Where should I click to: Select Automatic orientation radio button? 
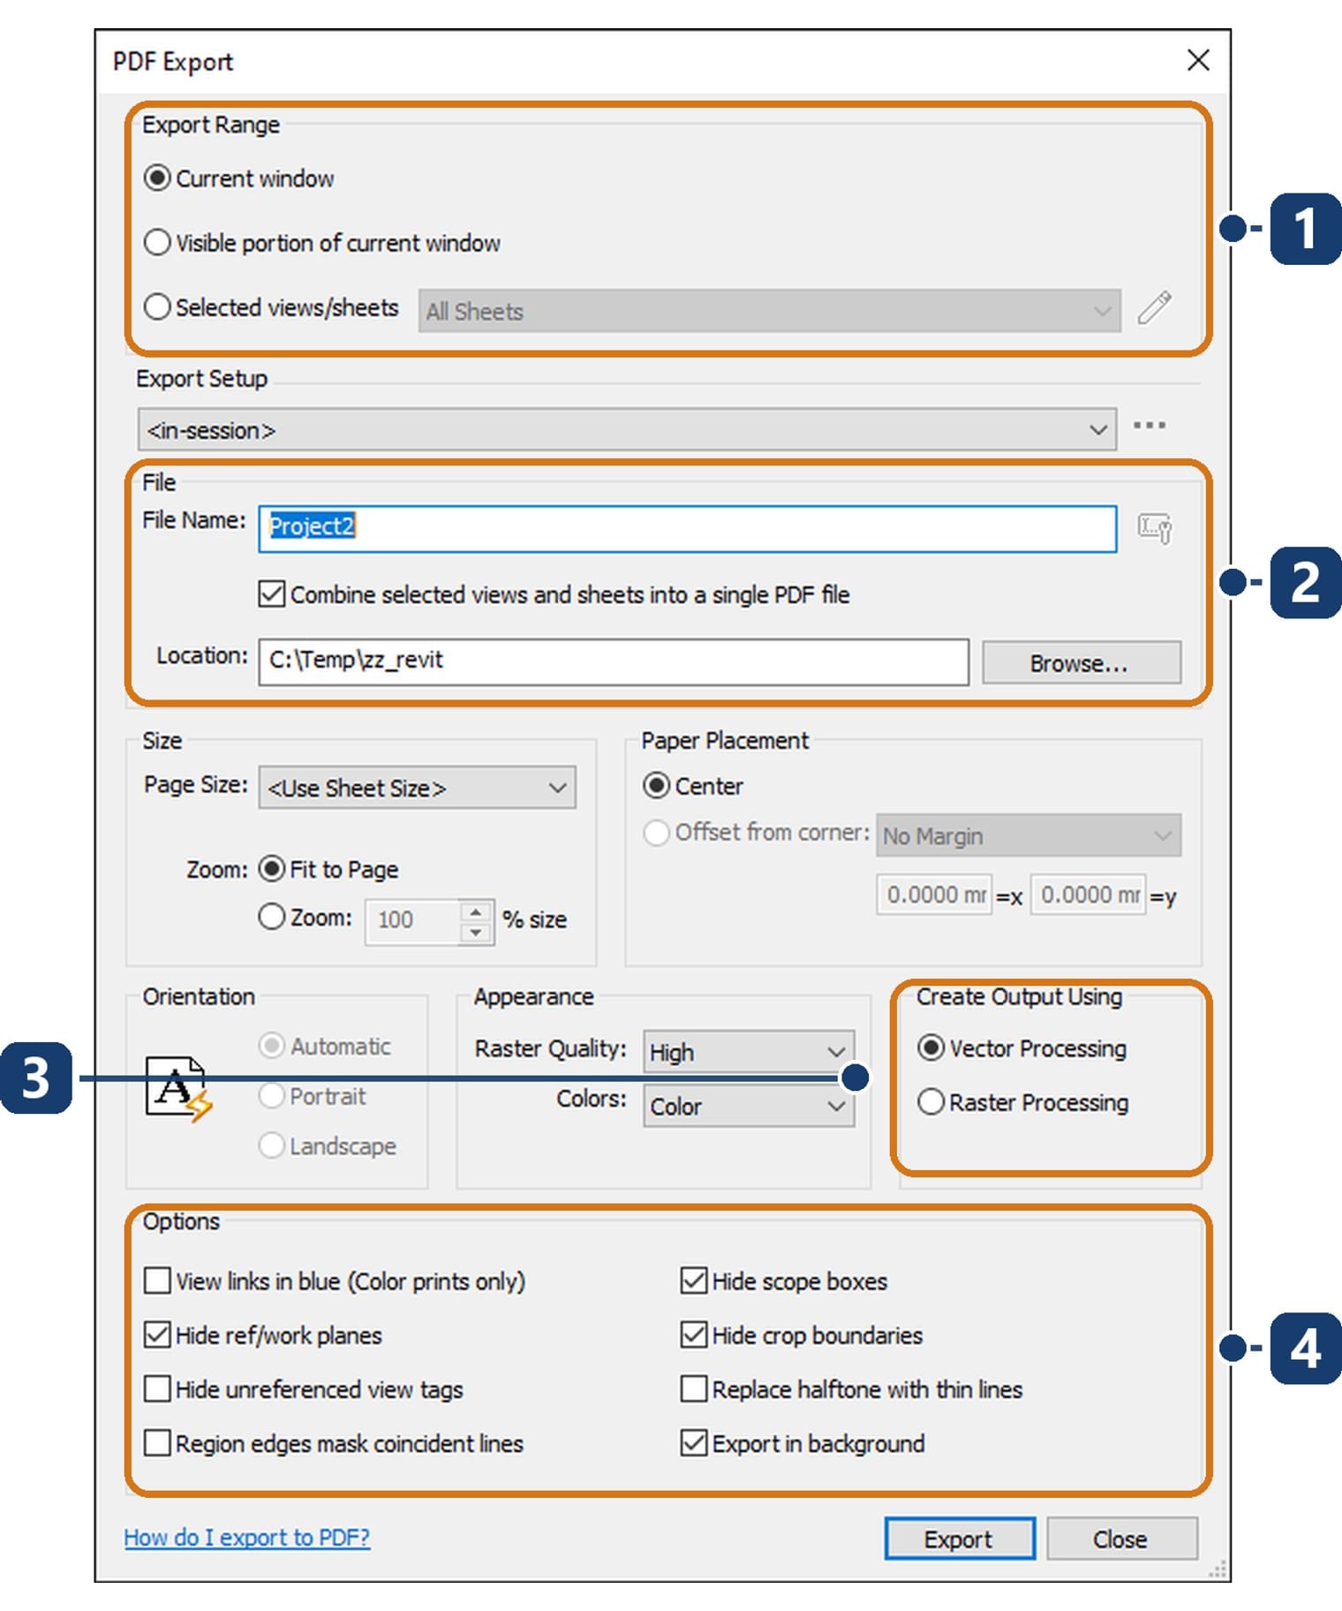click(272, 1046)
